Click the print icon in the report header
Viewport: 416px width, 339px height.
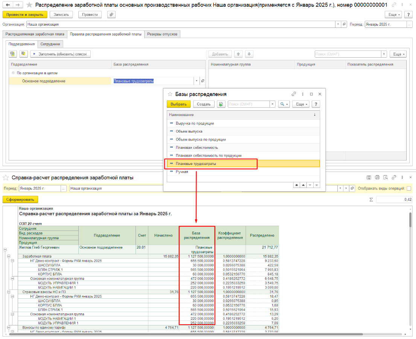(377, 177)
